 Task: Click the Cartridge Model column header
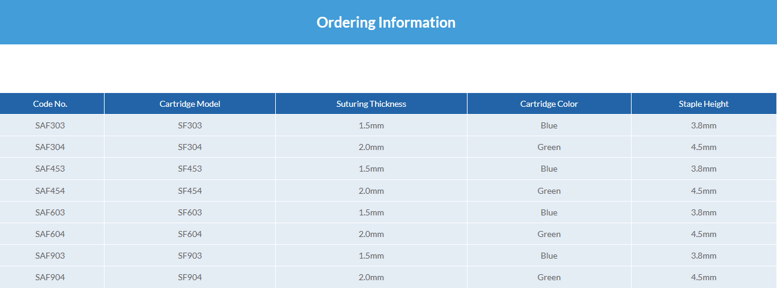(190, 104)
